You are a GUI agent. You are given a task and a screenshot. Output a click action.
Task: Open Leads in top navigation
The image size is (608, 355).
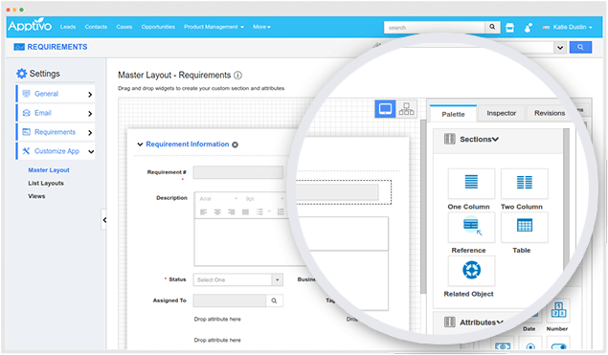point(68,27)
